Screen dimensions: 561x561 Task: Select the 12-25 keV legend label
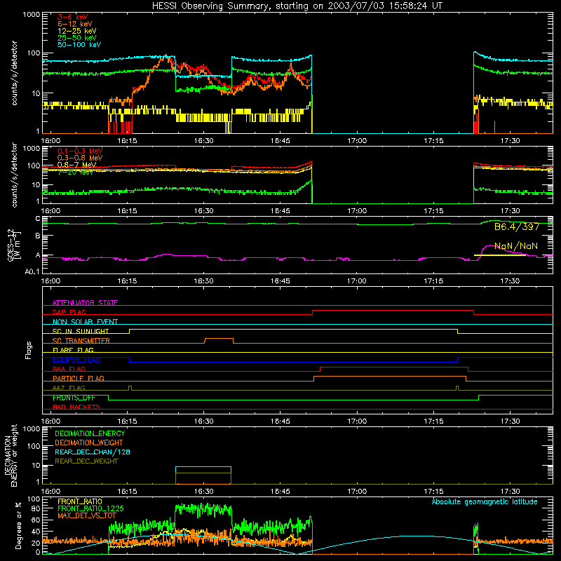76,31
